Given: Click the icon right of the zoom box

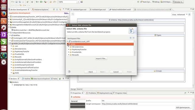Looking at the screenshot, I should (x=82, y=2).
